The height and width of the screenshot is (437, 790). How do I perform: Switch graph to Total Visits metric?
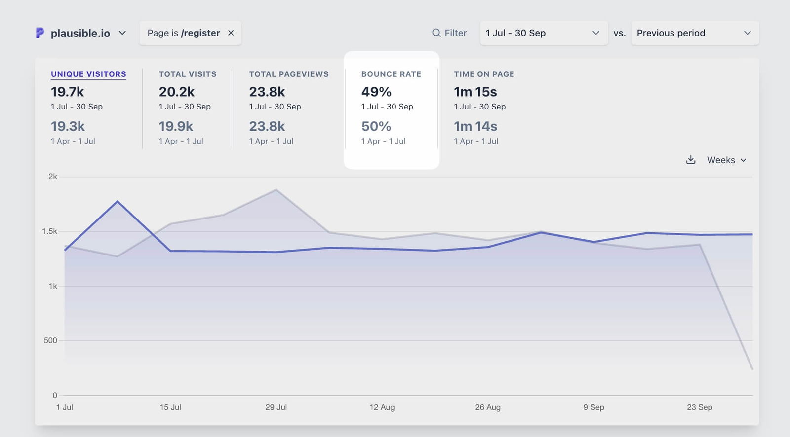[x=188, y=74]
